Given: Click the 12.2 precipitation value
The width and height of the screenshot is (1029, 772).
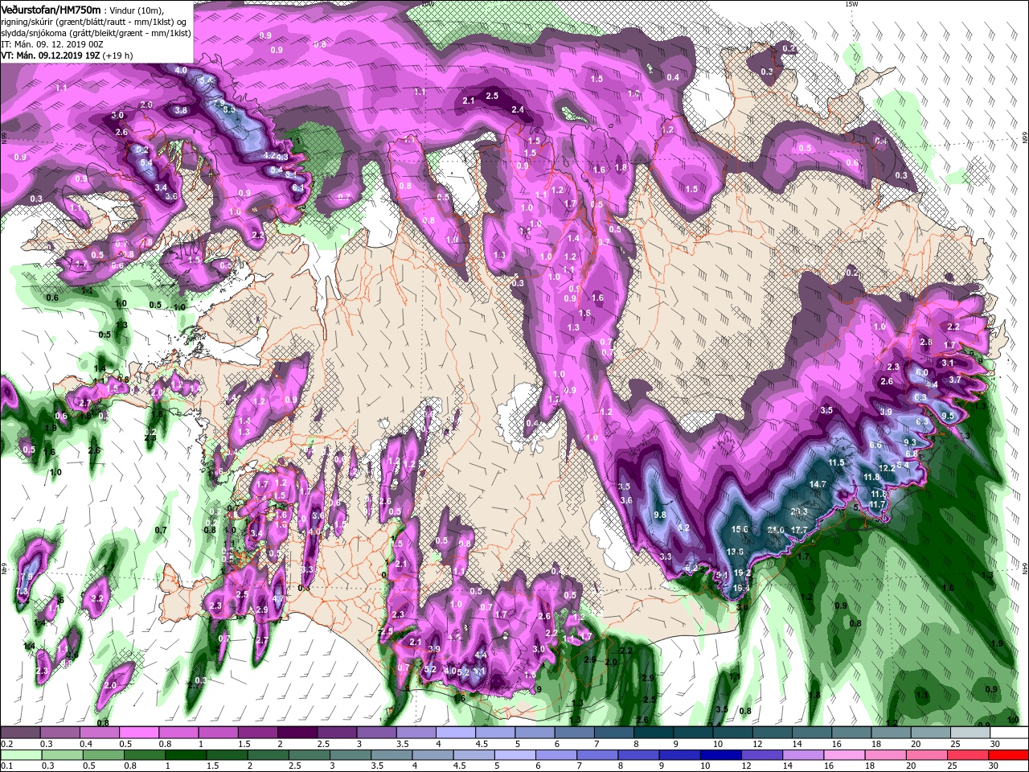Looking at the screenshot, I should (887, 468).
